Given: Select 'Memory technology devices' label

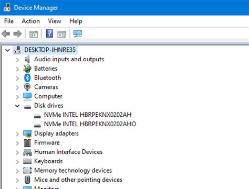Looking at the screenshot, I should [73, 171].
